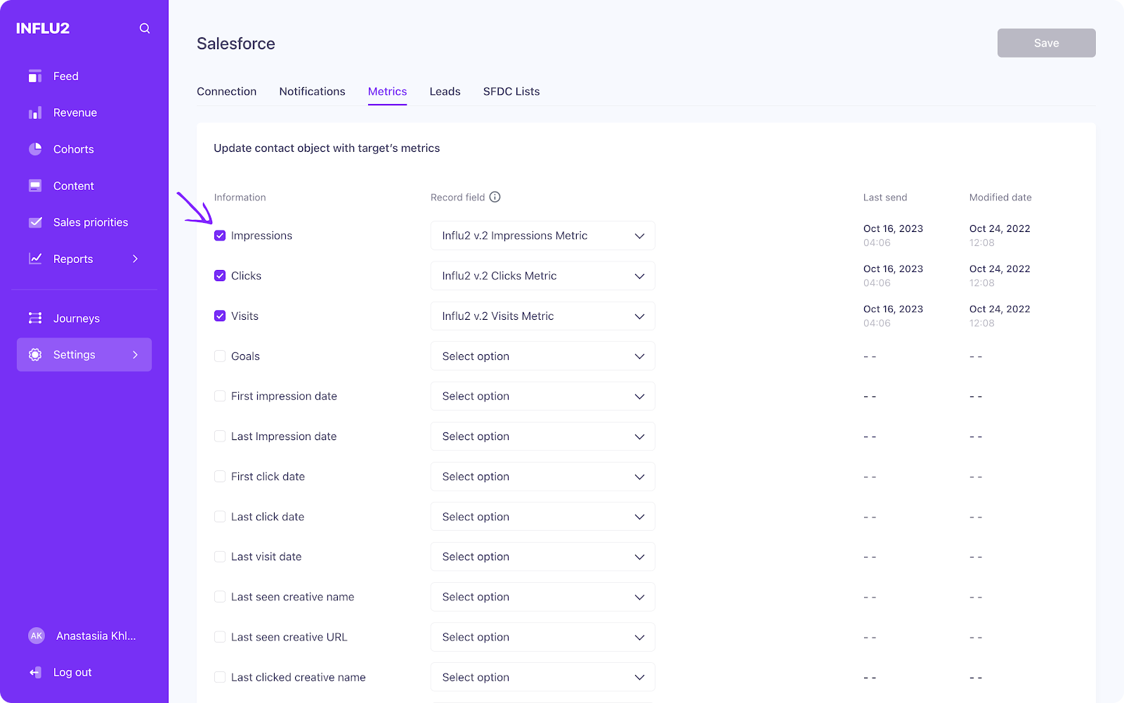Click the AK user avatar
Screen dimensions: 1124x703
(37, 636)
